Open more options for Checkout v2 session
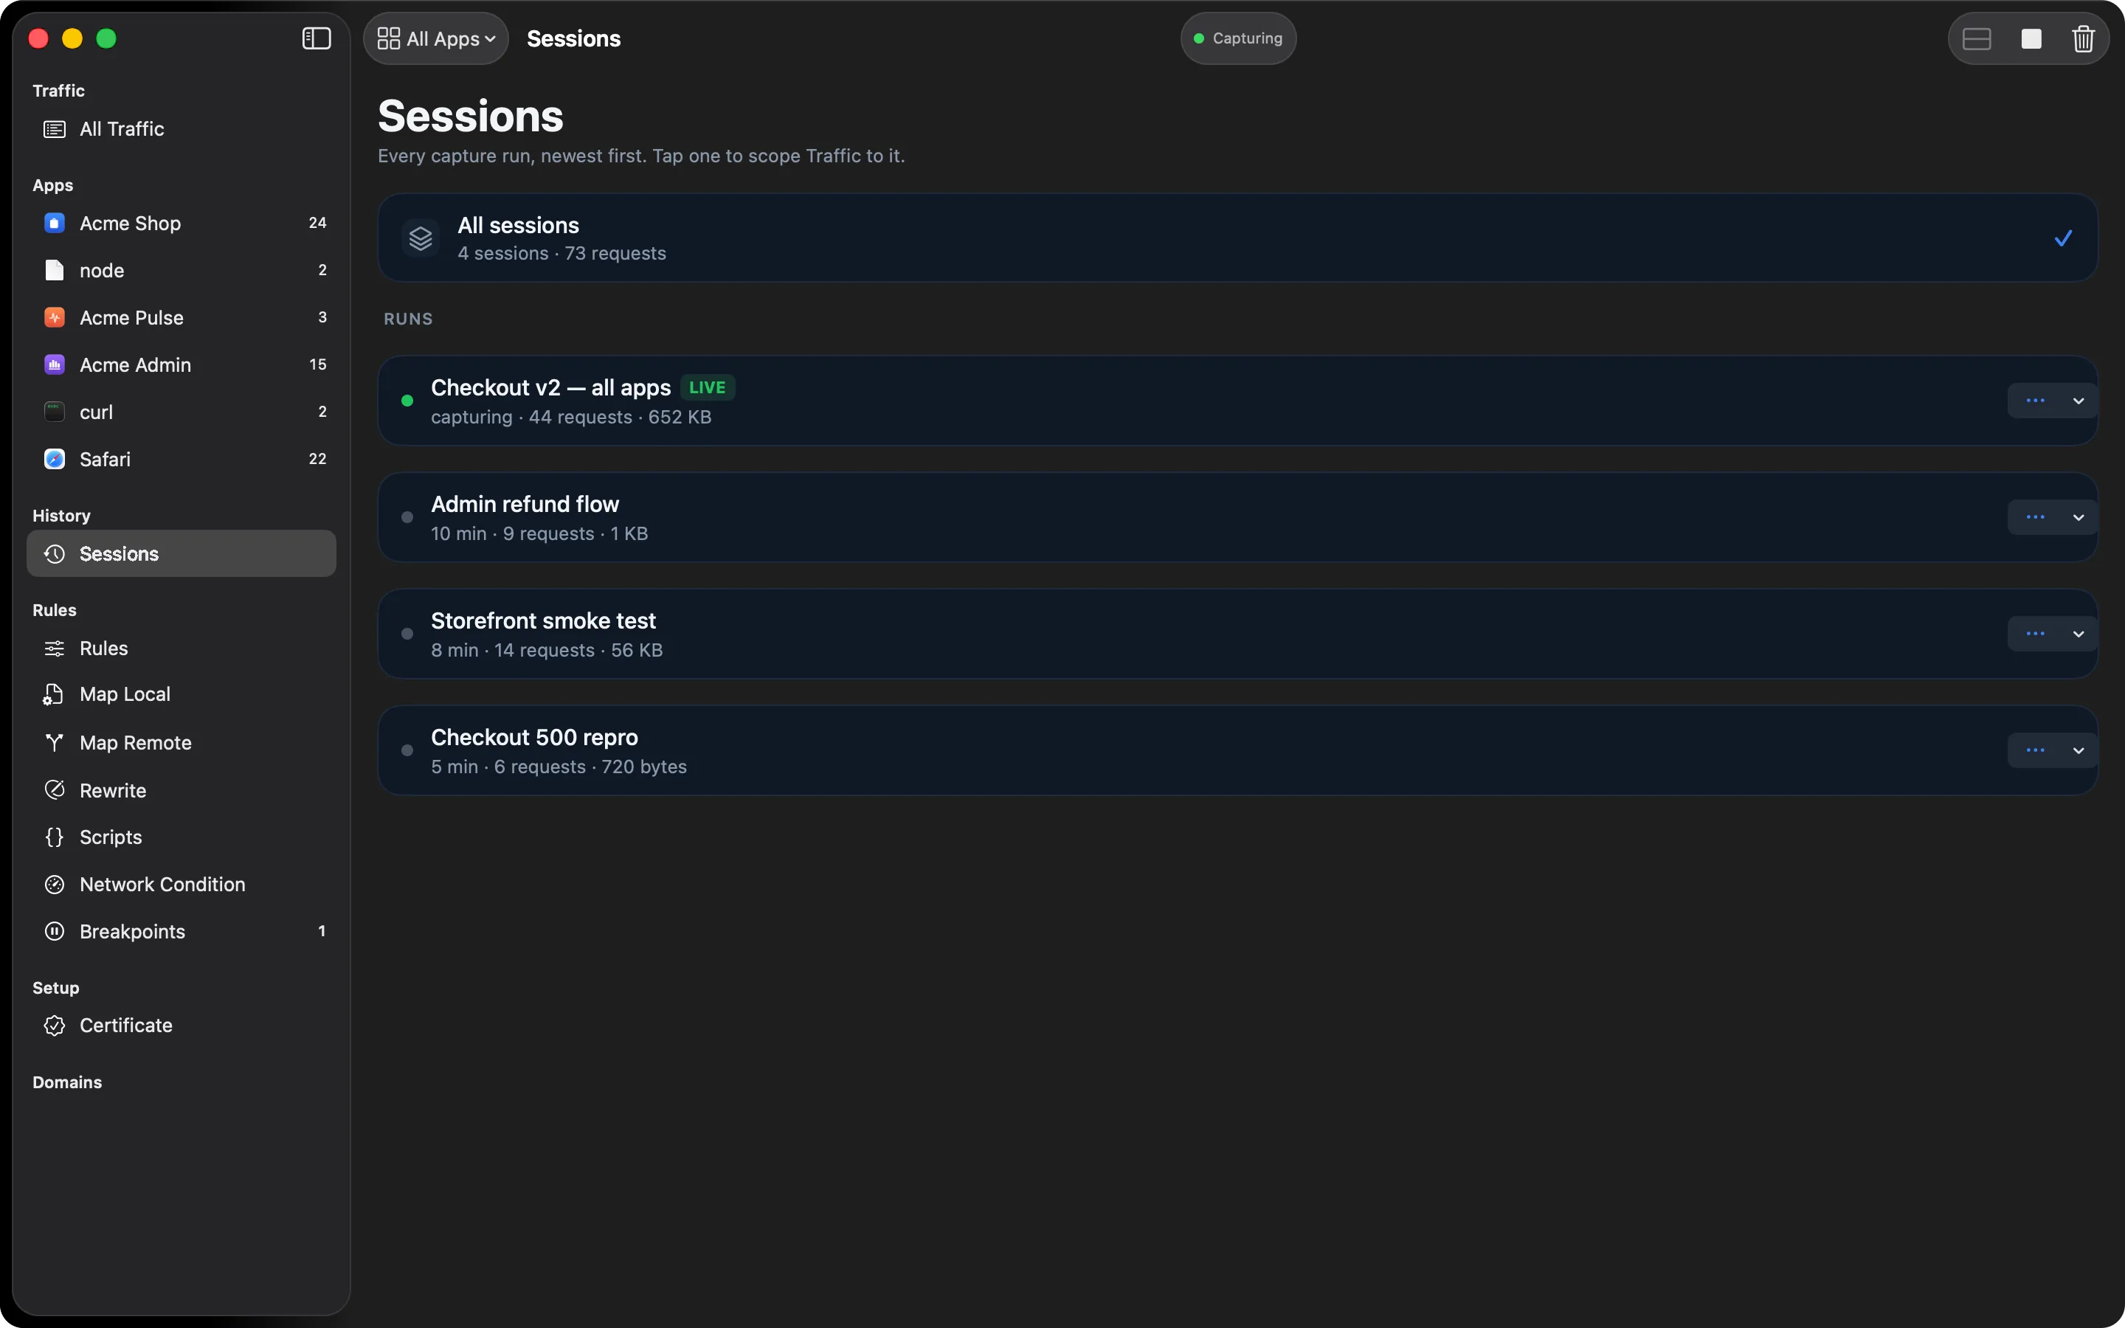Viewport: 2125px width, 1328px height. (2036, 401)
